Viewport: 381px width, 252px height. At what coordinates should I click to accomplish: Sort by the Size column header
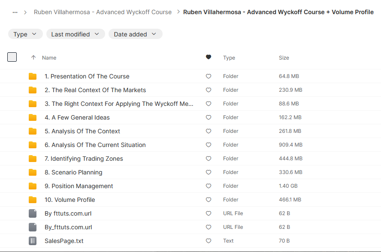(x=284, y=58)
